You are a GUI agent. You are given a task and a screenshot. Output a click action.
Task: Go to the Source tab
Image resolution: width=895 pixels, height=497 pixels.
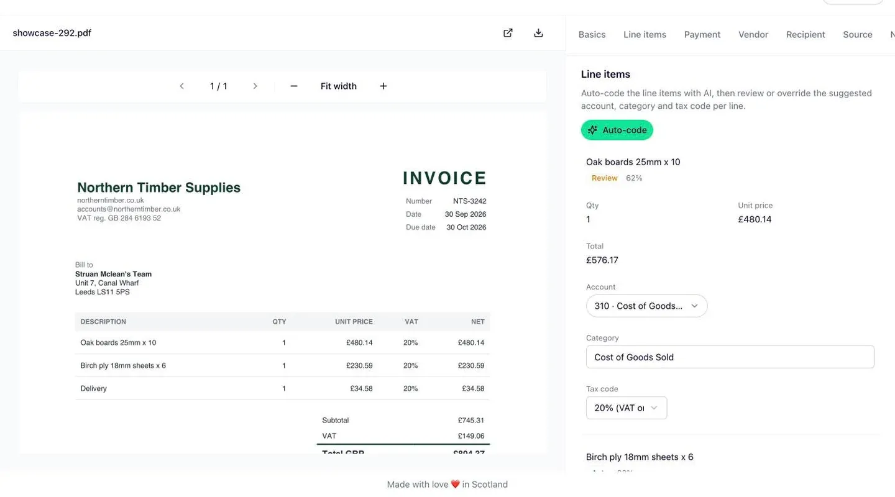[858, 35]
